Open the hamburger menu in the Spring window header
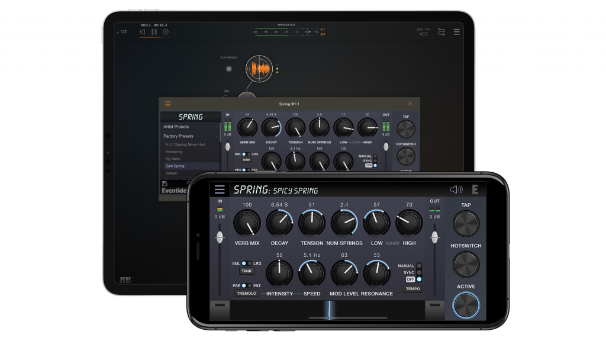Viewport: 606px width, 341px height. 166,102
